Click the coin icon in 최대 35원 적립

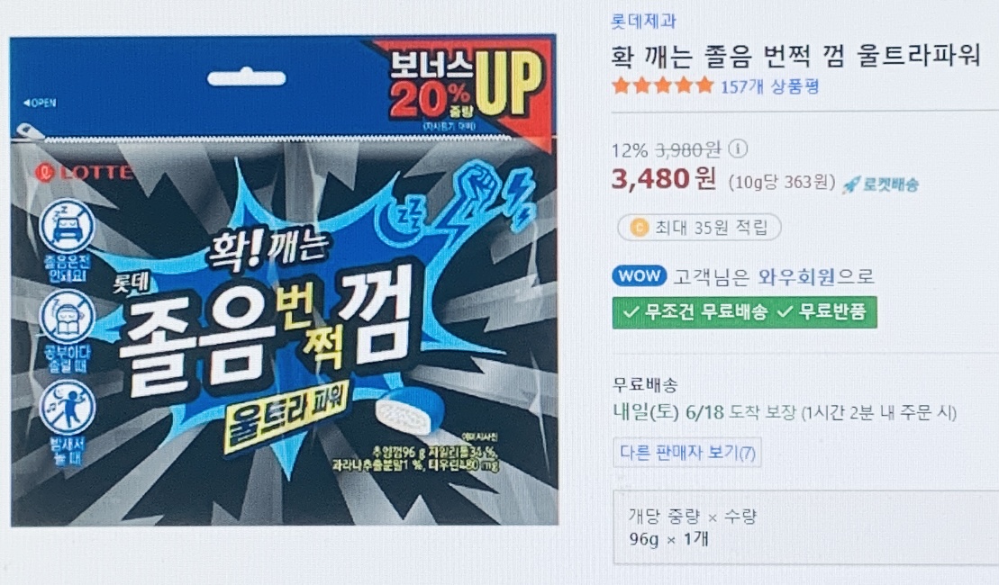coord(639,228)
